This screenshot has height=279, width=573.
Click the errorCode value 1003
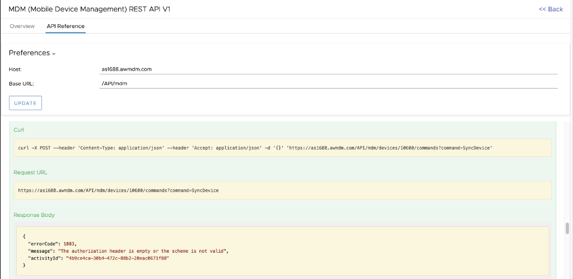(69, 244)
